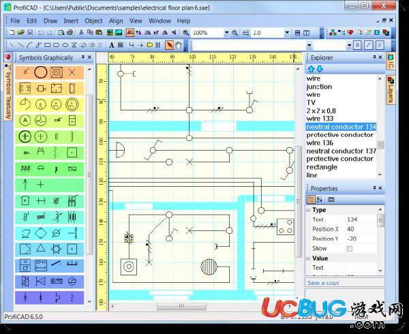Click the zoom-out magnifier right of 100%
409x334 pixels.
(234, 33)
